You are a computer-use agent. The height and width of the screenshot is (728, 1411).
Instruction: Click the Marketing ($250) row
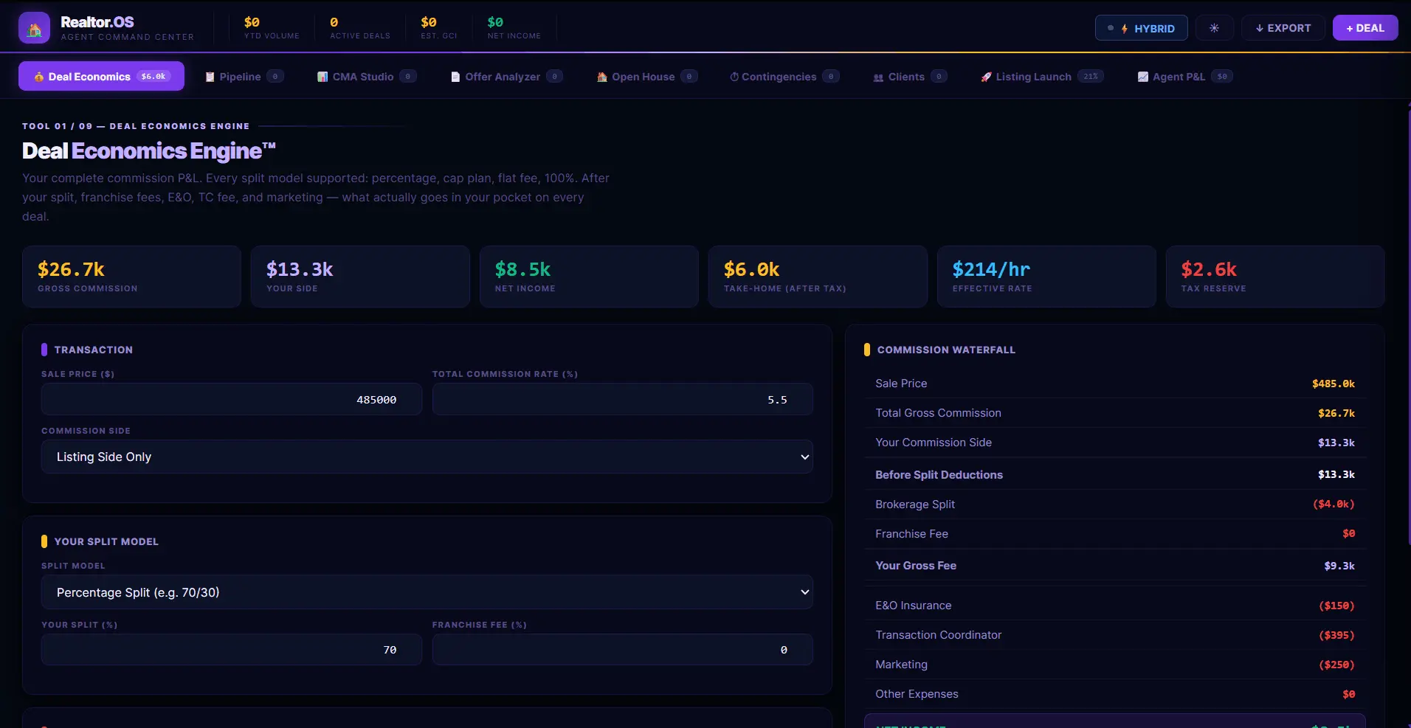[x=1115, y=665]
